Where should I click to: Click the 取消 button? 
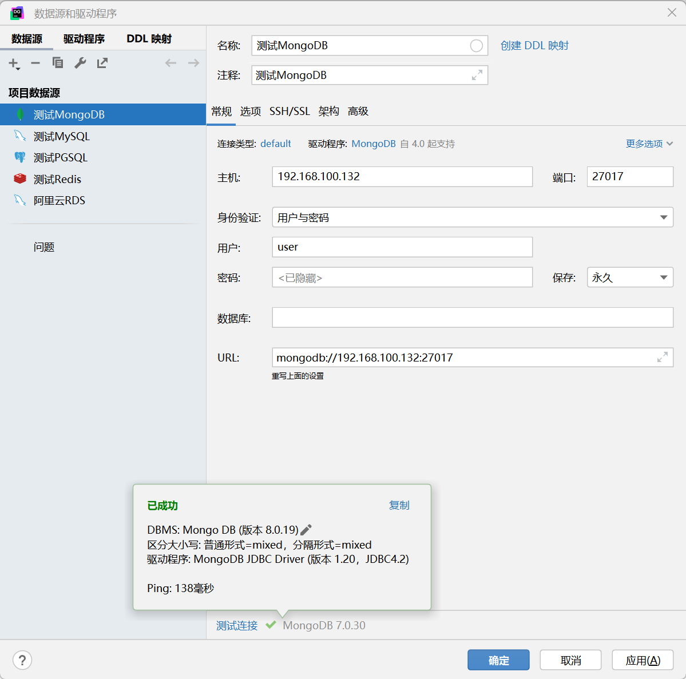(570, 660)
